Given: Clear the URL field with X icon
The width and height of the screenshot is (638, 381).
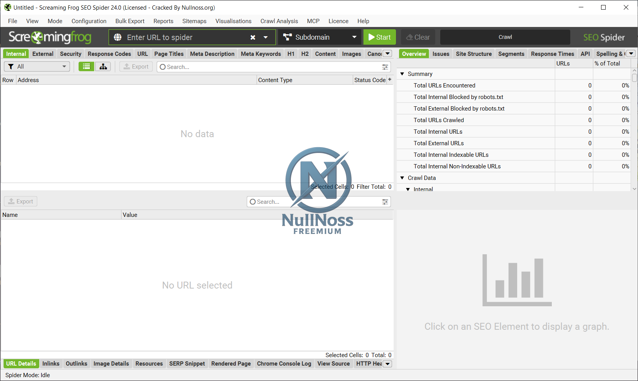Looking at the screenshot, I should point(253,37).
